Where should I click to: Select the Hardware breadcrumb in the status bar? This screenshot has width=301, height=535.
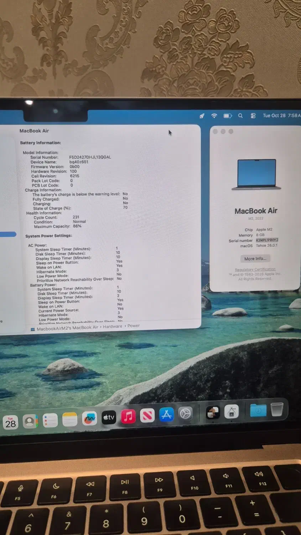(x=112, y=326)
